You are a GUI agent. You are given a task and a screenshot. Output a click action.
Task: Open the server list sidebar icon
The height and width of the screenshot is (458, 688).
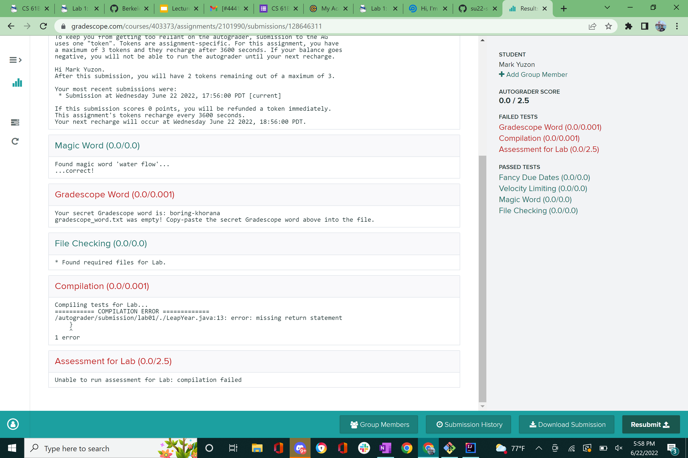pyautogui.click(x=15, y=122)
